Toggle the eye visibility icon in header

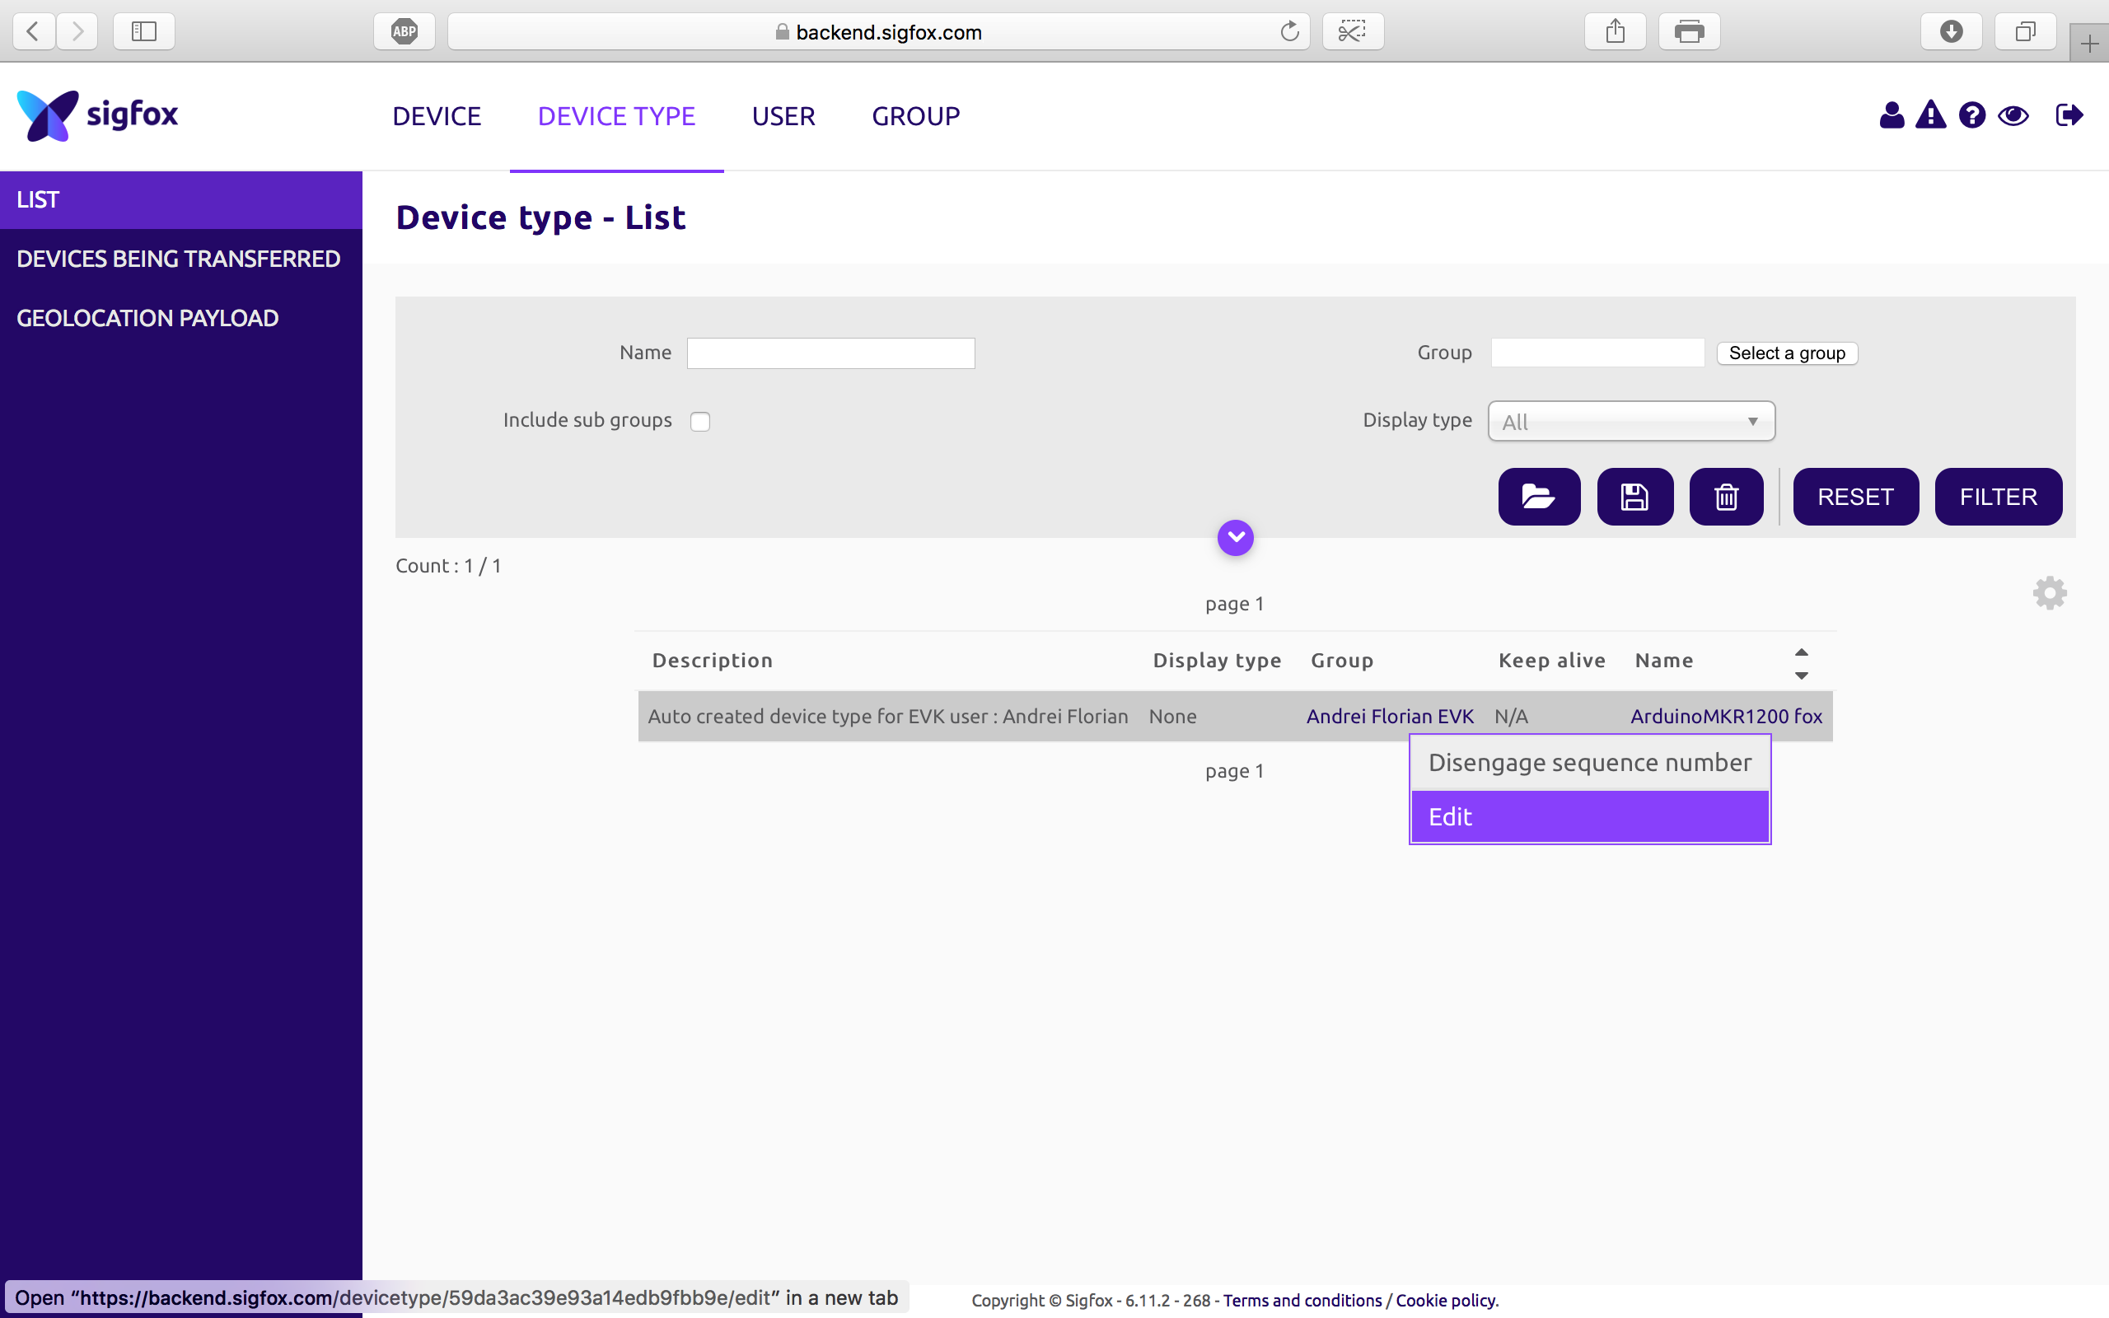(2013, 115)
